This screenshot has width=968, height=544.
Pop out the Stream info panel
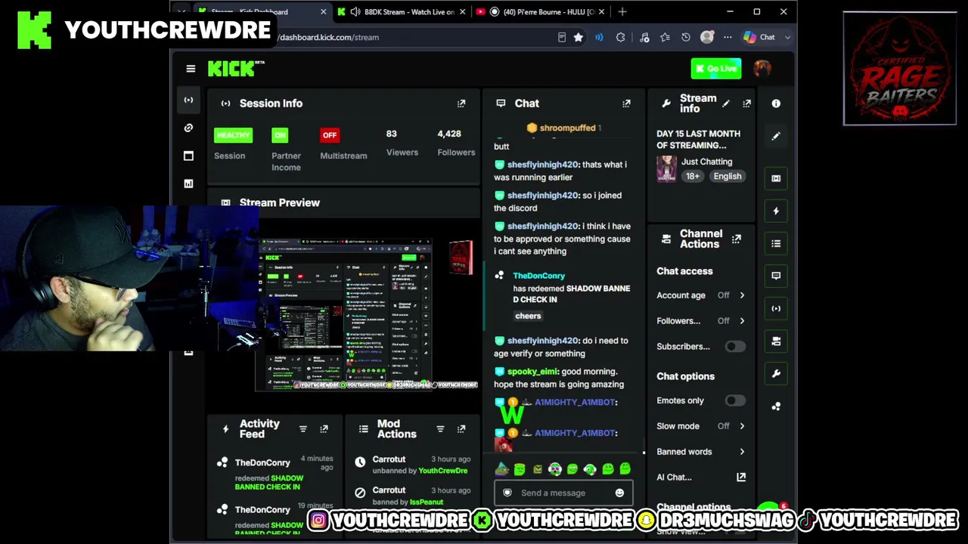746,104
